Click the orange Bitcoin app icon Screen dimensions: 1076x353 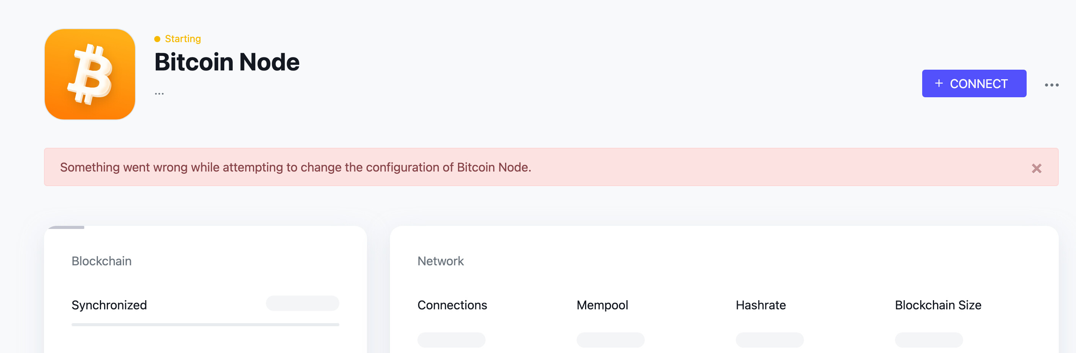click(90, 74)
